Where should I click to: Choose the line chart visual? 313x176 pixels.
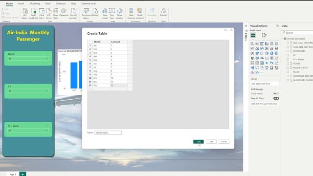click(x=252, y=48)
